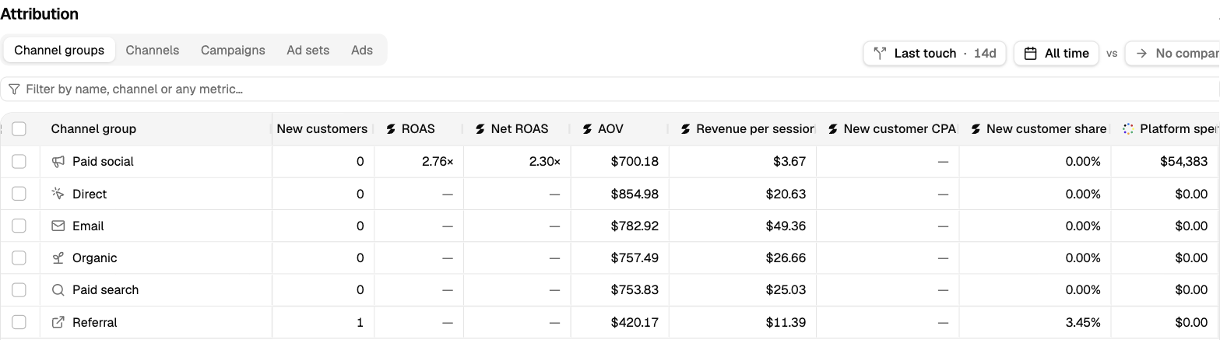The height and width of the screenshot is (340, 1220).
Task: Switch to the Channels tab
Action: click(x=153, y=50)
